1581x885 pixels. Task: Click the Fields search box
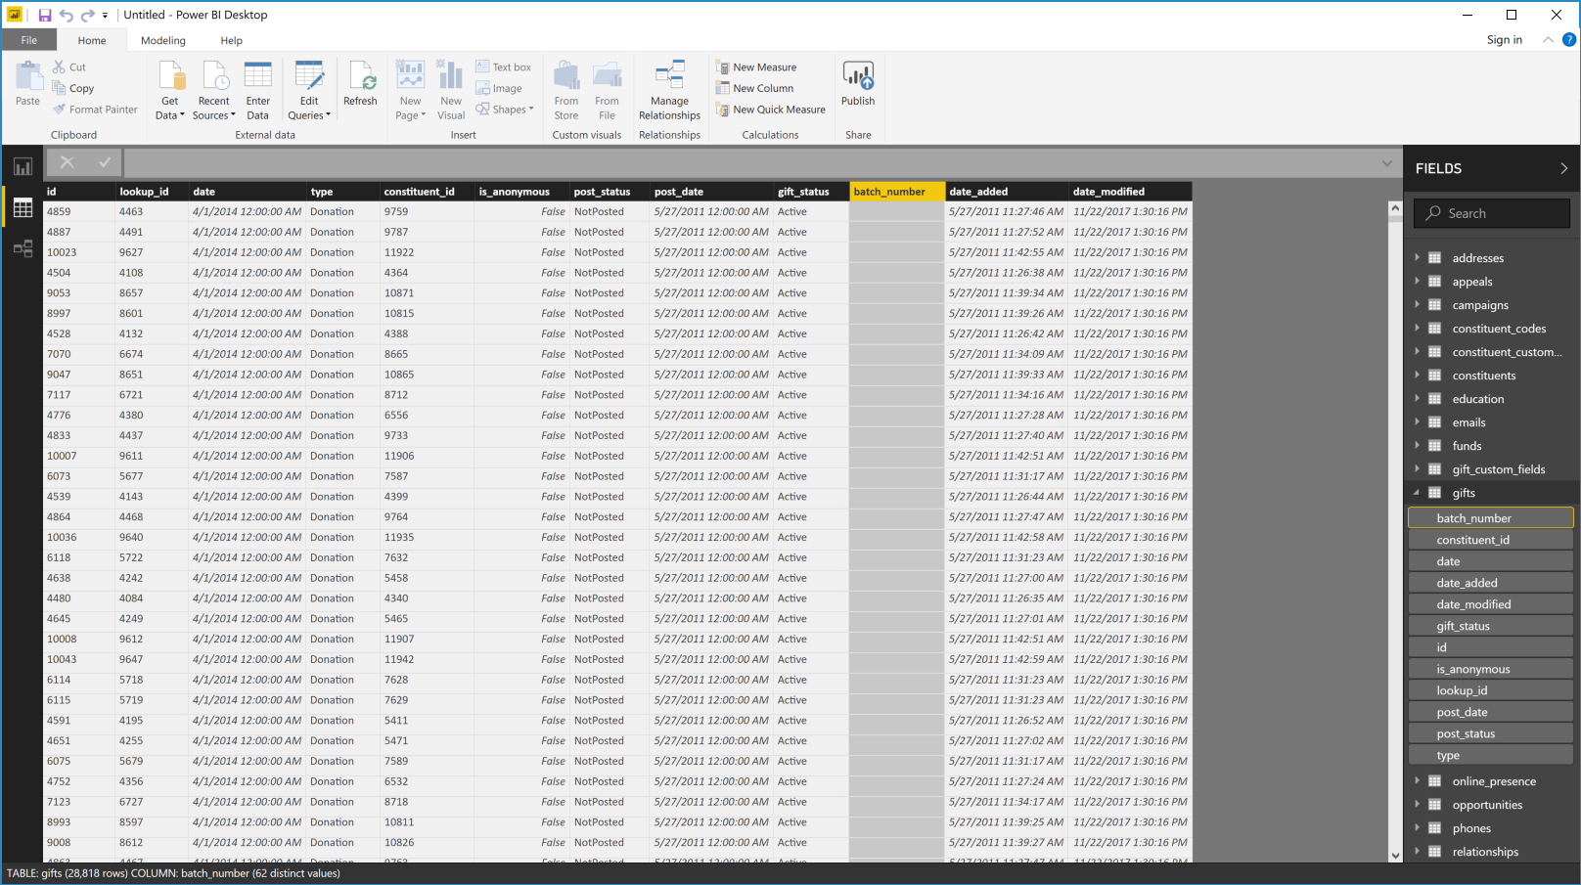pyautogui.click(x=1492, y=213)
